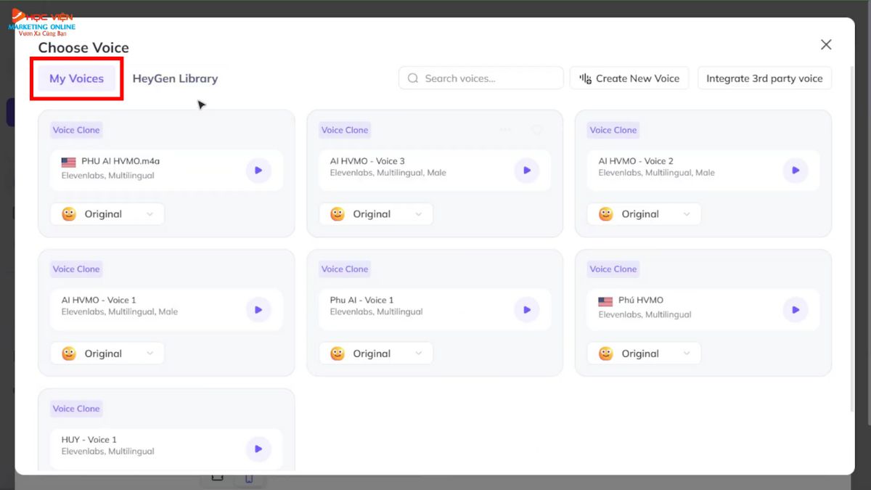Click the US flag on PHU AI HVMO.m4a
The width and height of the screenshot is (871, 490).
[69, 162]
